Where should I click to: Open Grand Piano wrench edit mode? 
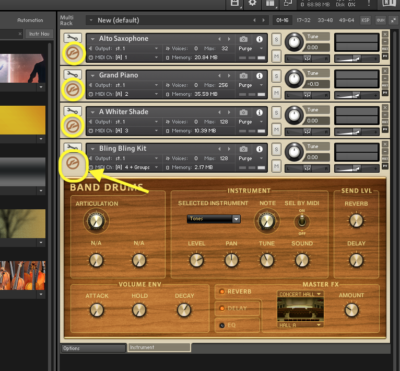73,75
